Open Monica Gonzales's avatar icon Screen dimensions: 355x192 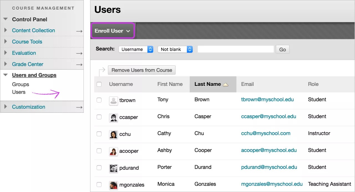pos(113,185)
